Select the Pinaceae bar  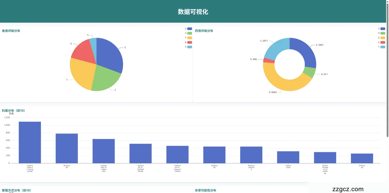coord(362,158)
